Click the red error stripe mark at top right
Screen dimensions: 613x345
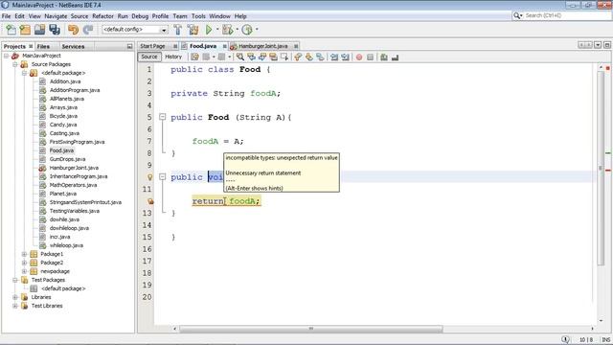click(608, 68)
